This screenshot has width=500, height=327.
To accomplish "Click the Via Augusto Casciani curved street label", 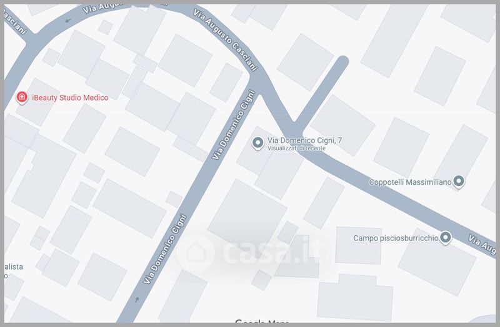I will tap(226, 39).
